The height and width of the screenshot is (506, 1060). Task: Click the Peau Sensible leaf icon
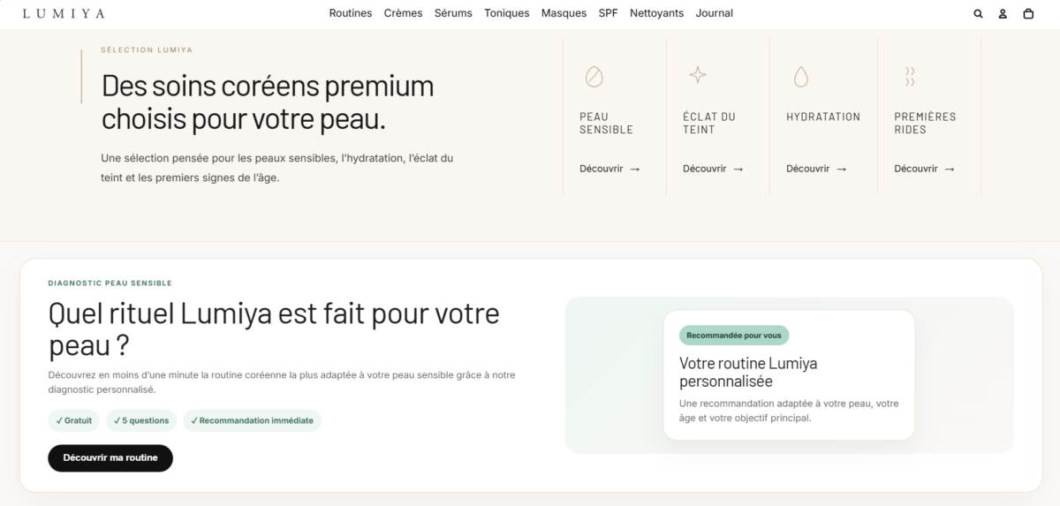coord(594,77)
